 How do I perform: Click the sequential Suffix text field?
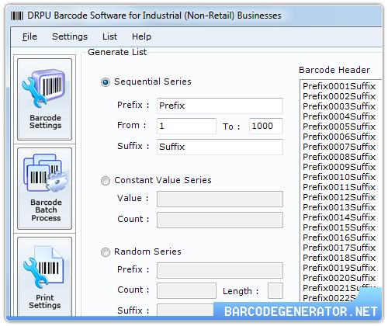click(x=220, y=147)
